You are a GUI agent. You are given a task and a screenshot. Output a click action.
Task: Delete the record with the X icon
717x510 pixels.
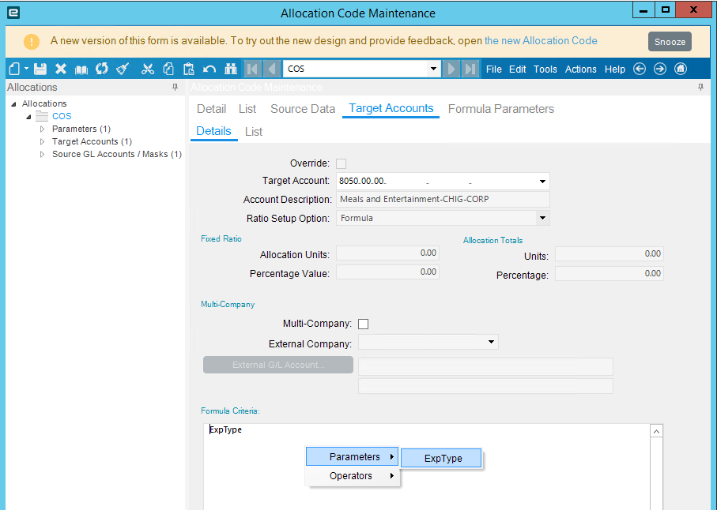(x=61, y=69)
